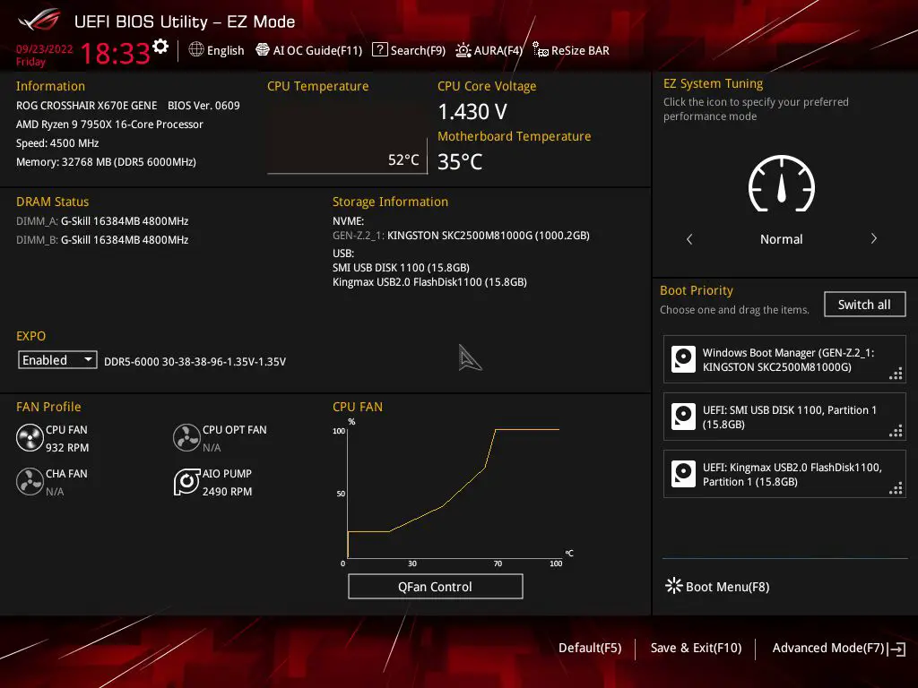Click the ReSize BAR icon
Viewport: 918px width, 688px height.
[x=540, y=50]
